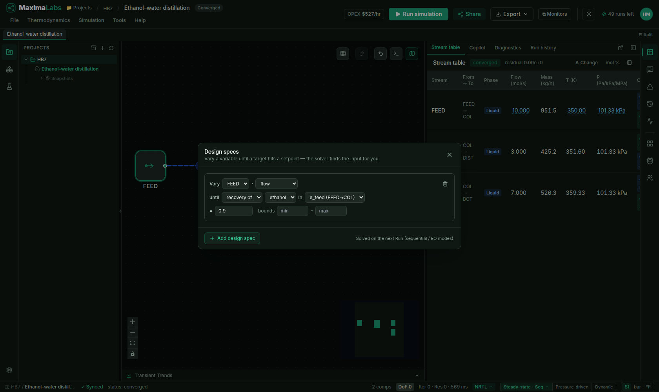Click Add design spec button

pos(232,238)
